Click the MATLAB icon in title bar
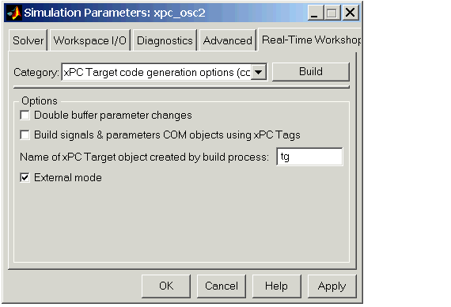The image size is (451, 307). click(13, 13)
